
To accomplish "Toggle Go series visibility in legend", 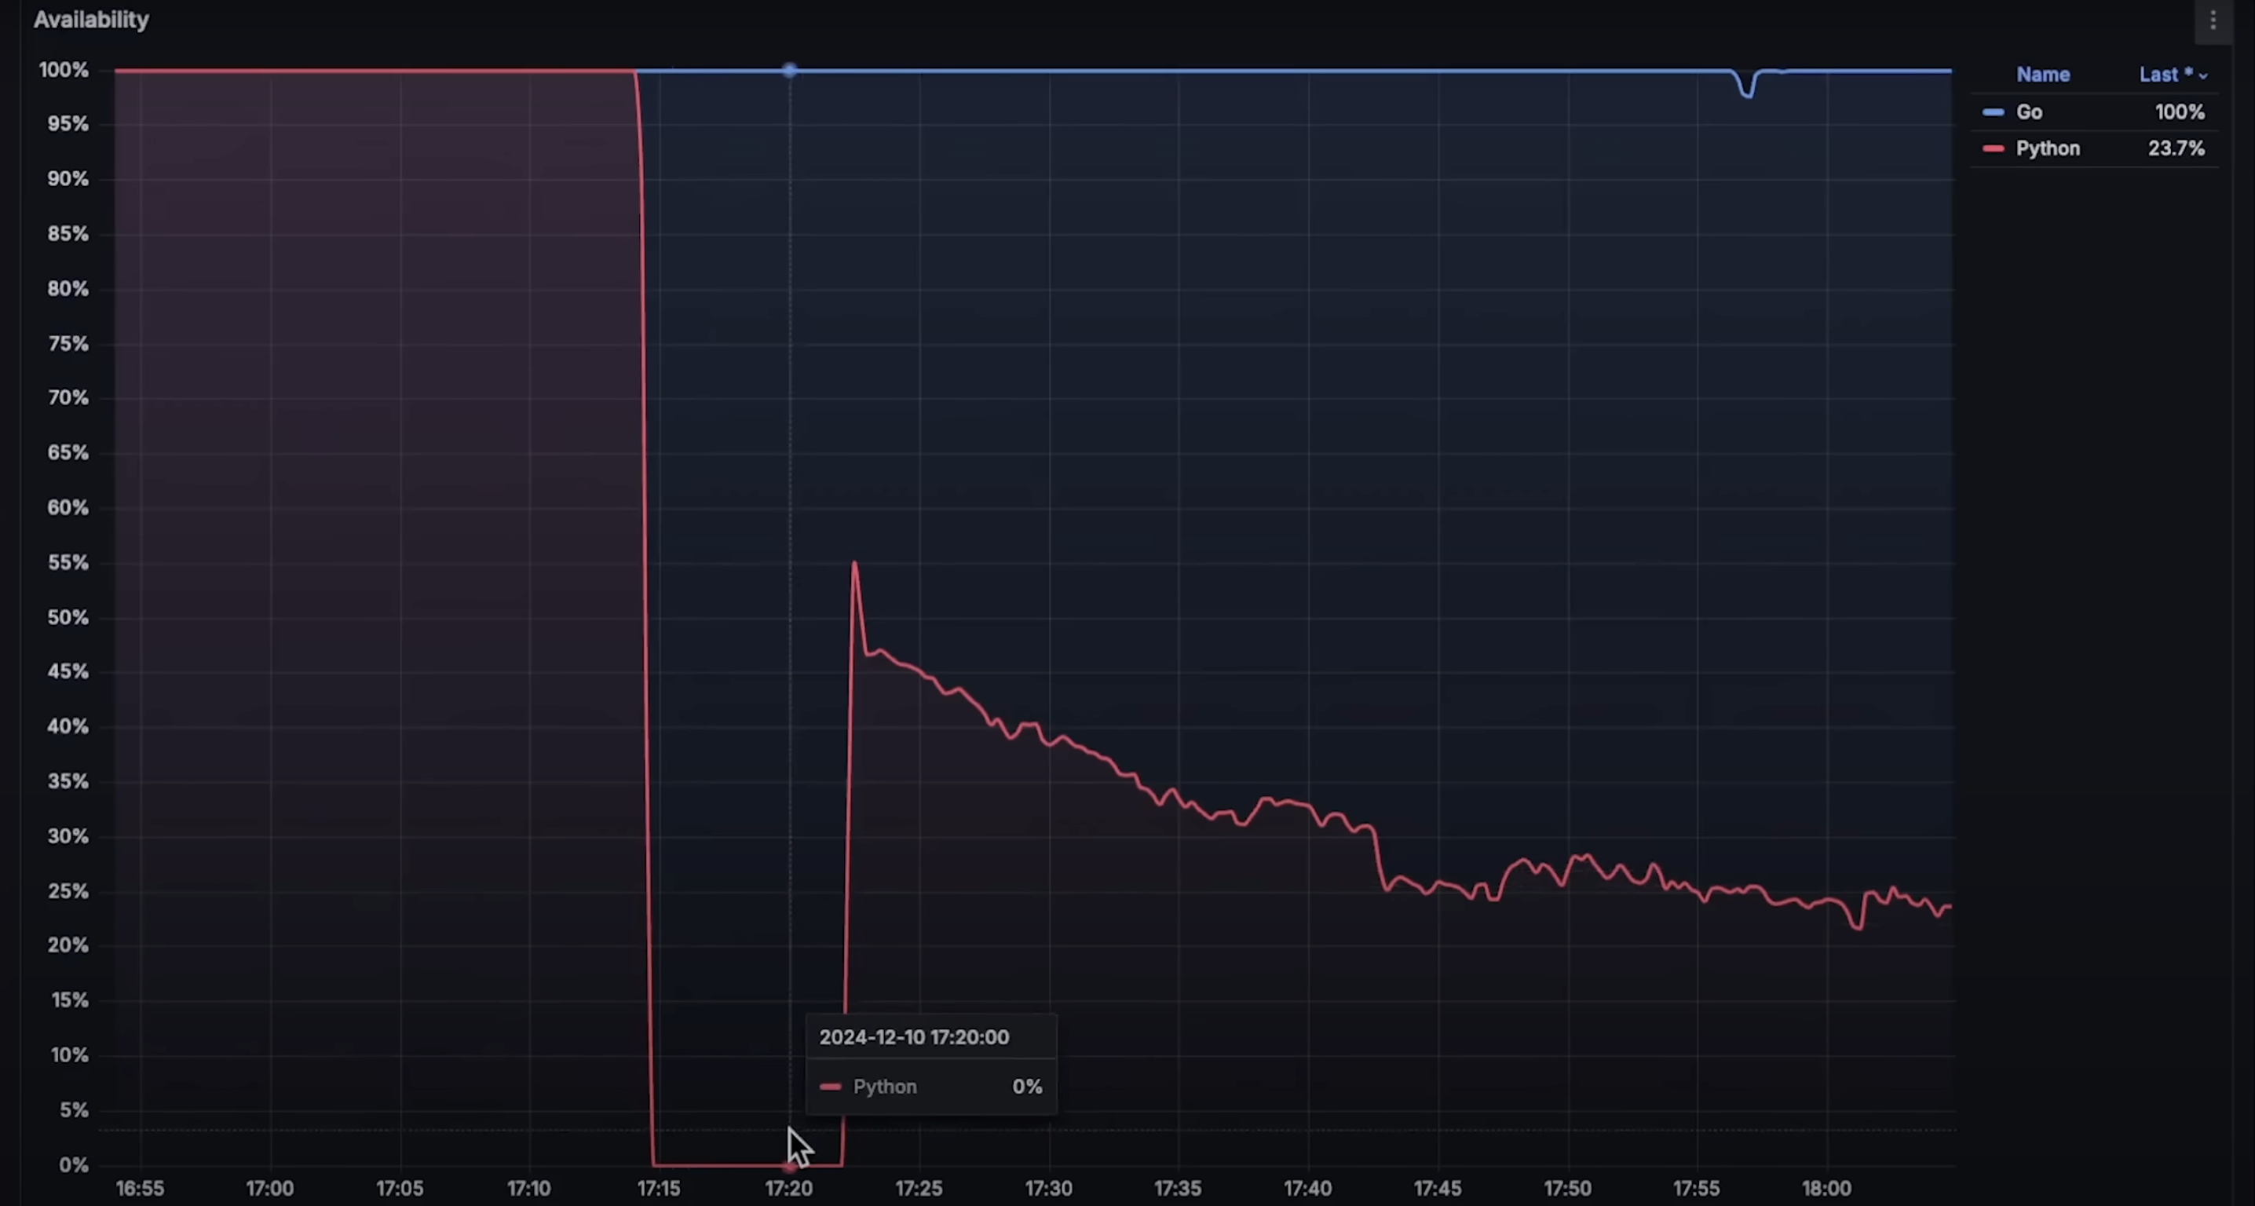I will (2029, 112).
